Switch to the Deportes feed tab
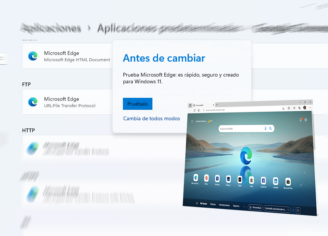328x236 pixels. coord(237,206)
